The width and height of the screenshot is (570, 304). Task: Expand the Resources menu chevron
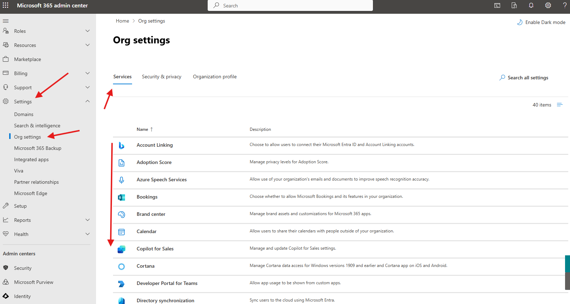coord(88,45)
